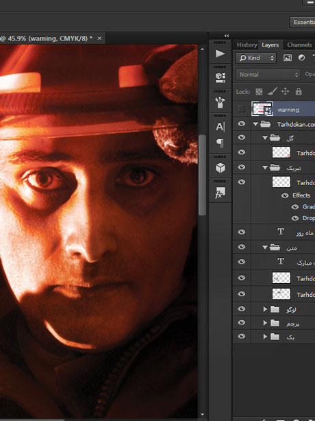This screenshot has height=421, width=315.
Task: Open the Properties panel icon
Action: click(x=220, y=77)
